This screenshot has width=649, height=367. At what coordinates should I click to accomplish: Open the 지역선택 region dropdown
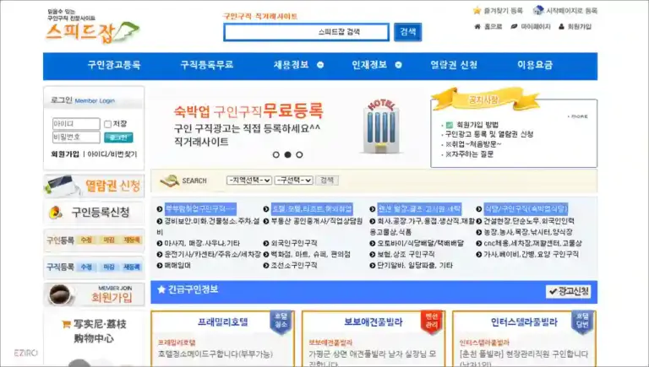click(x=249, y=181)
